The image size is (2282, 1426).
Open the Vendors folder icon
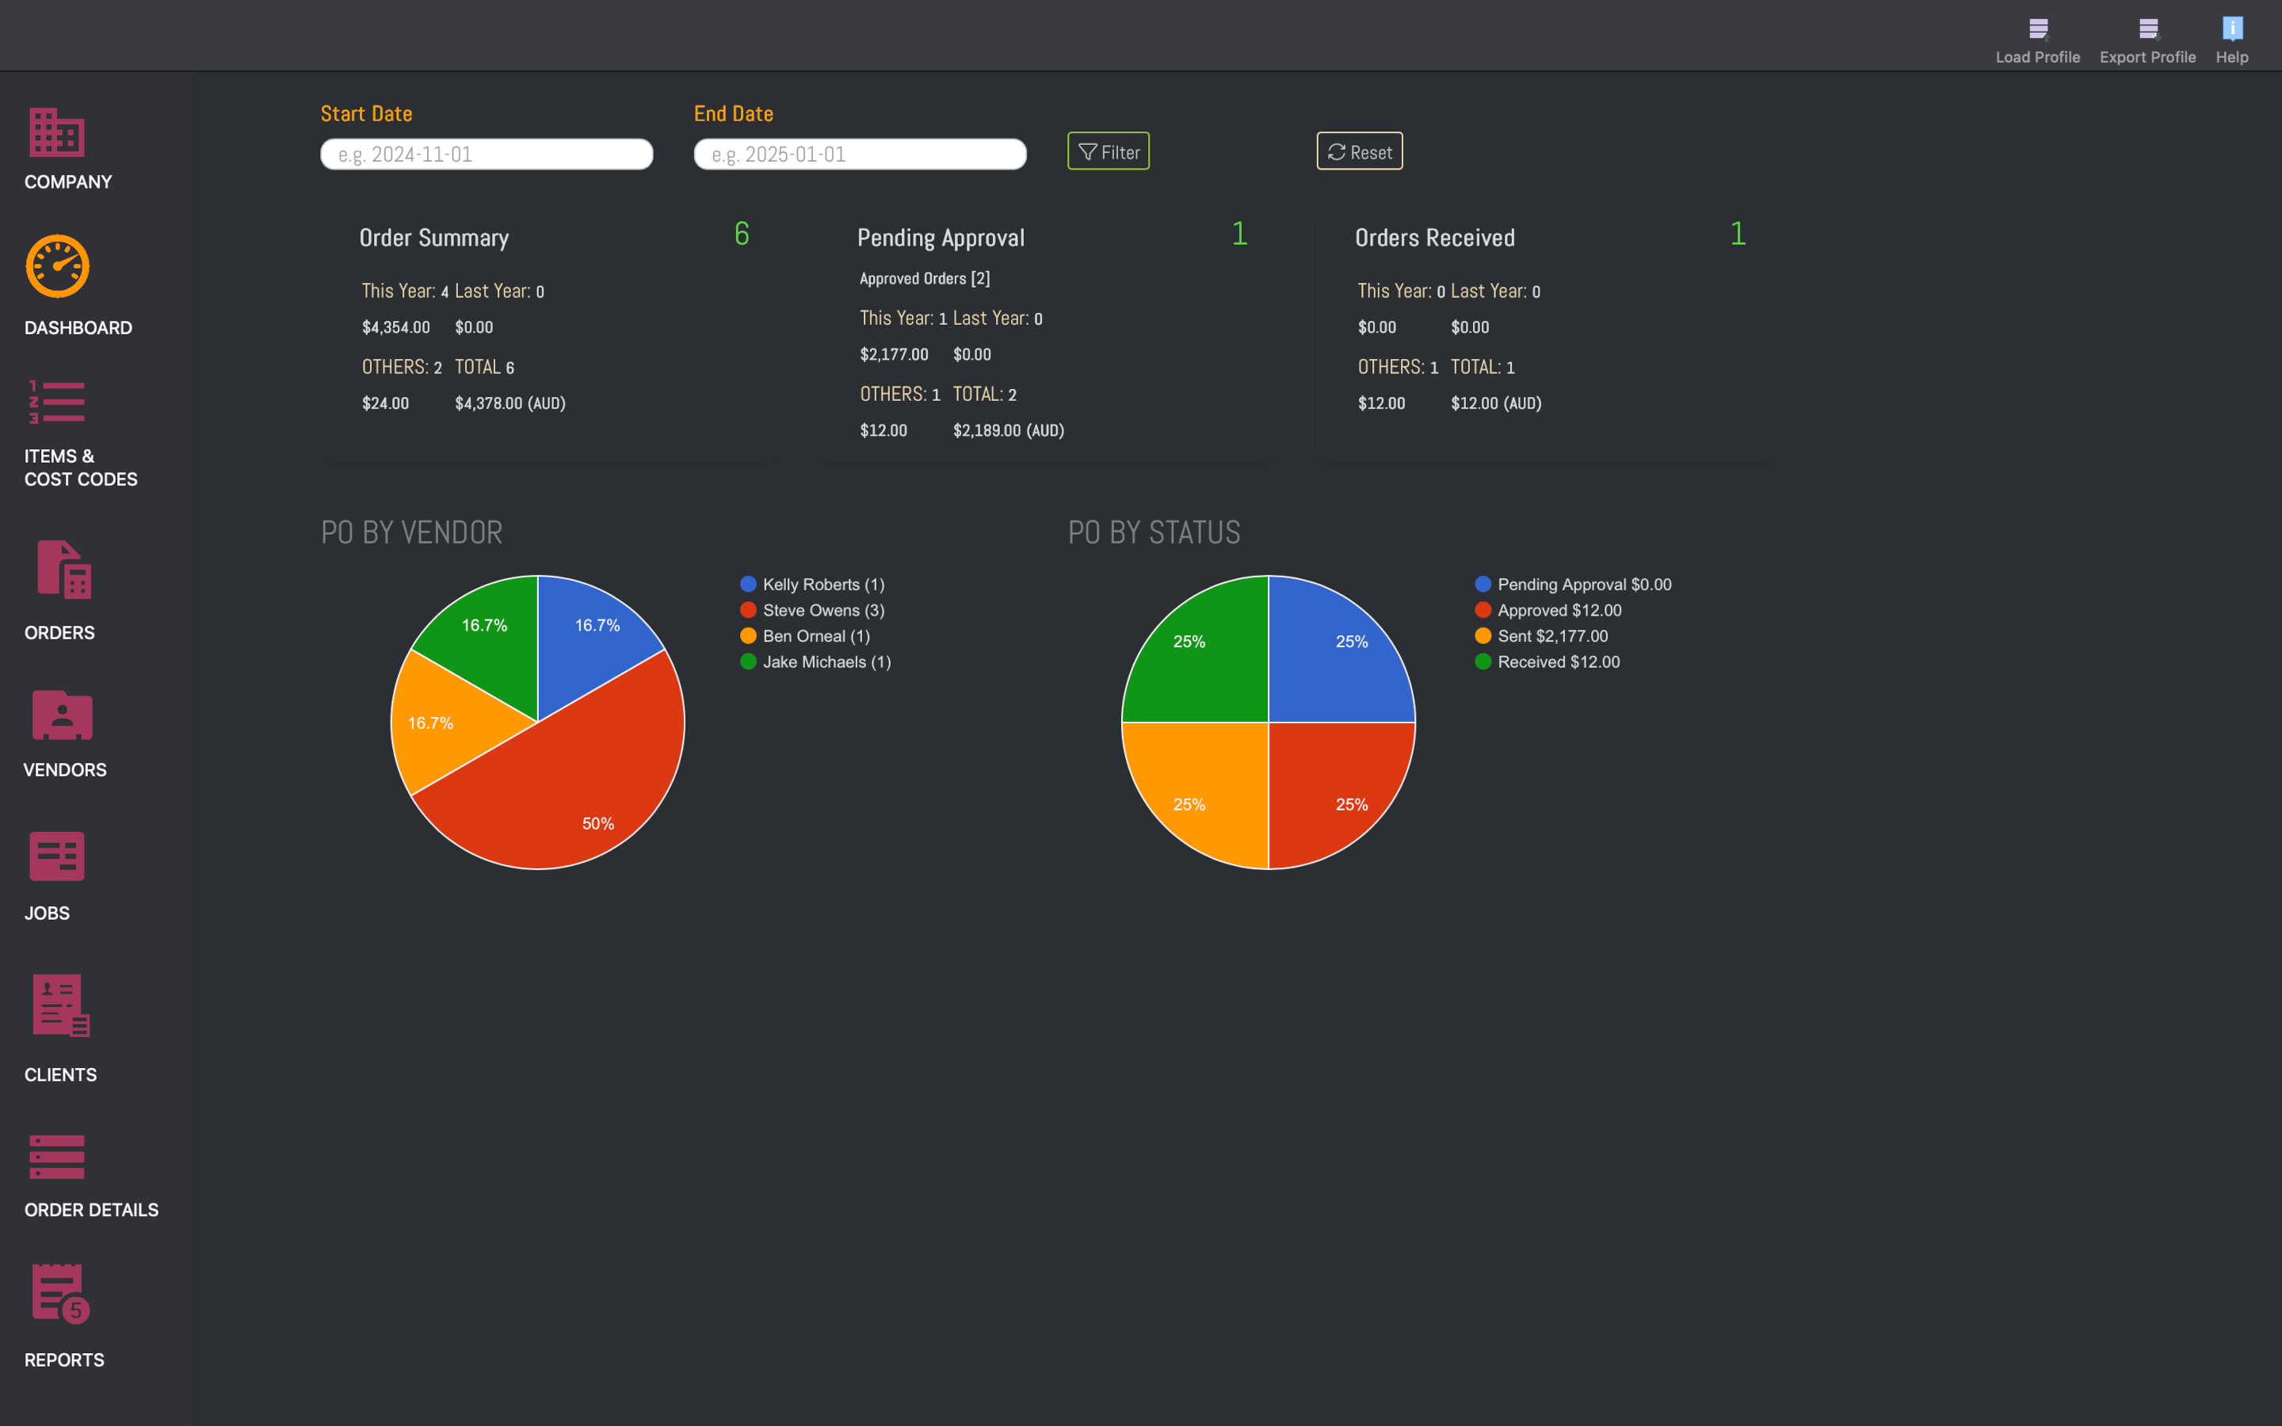point(63,715)
